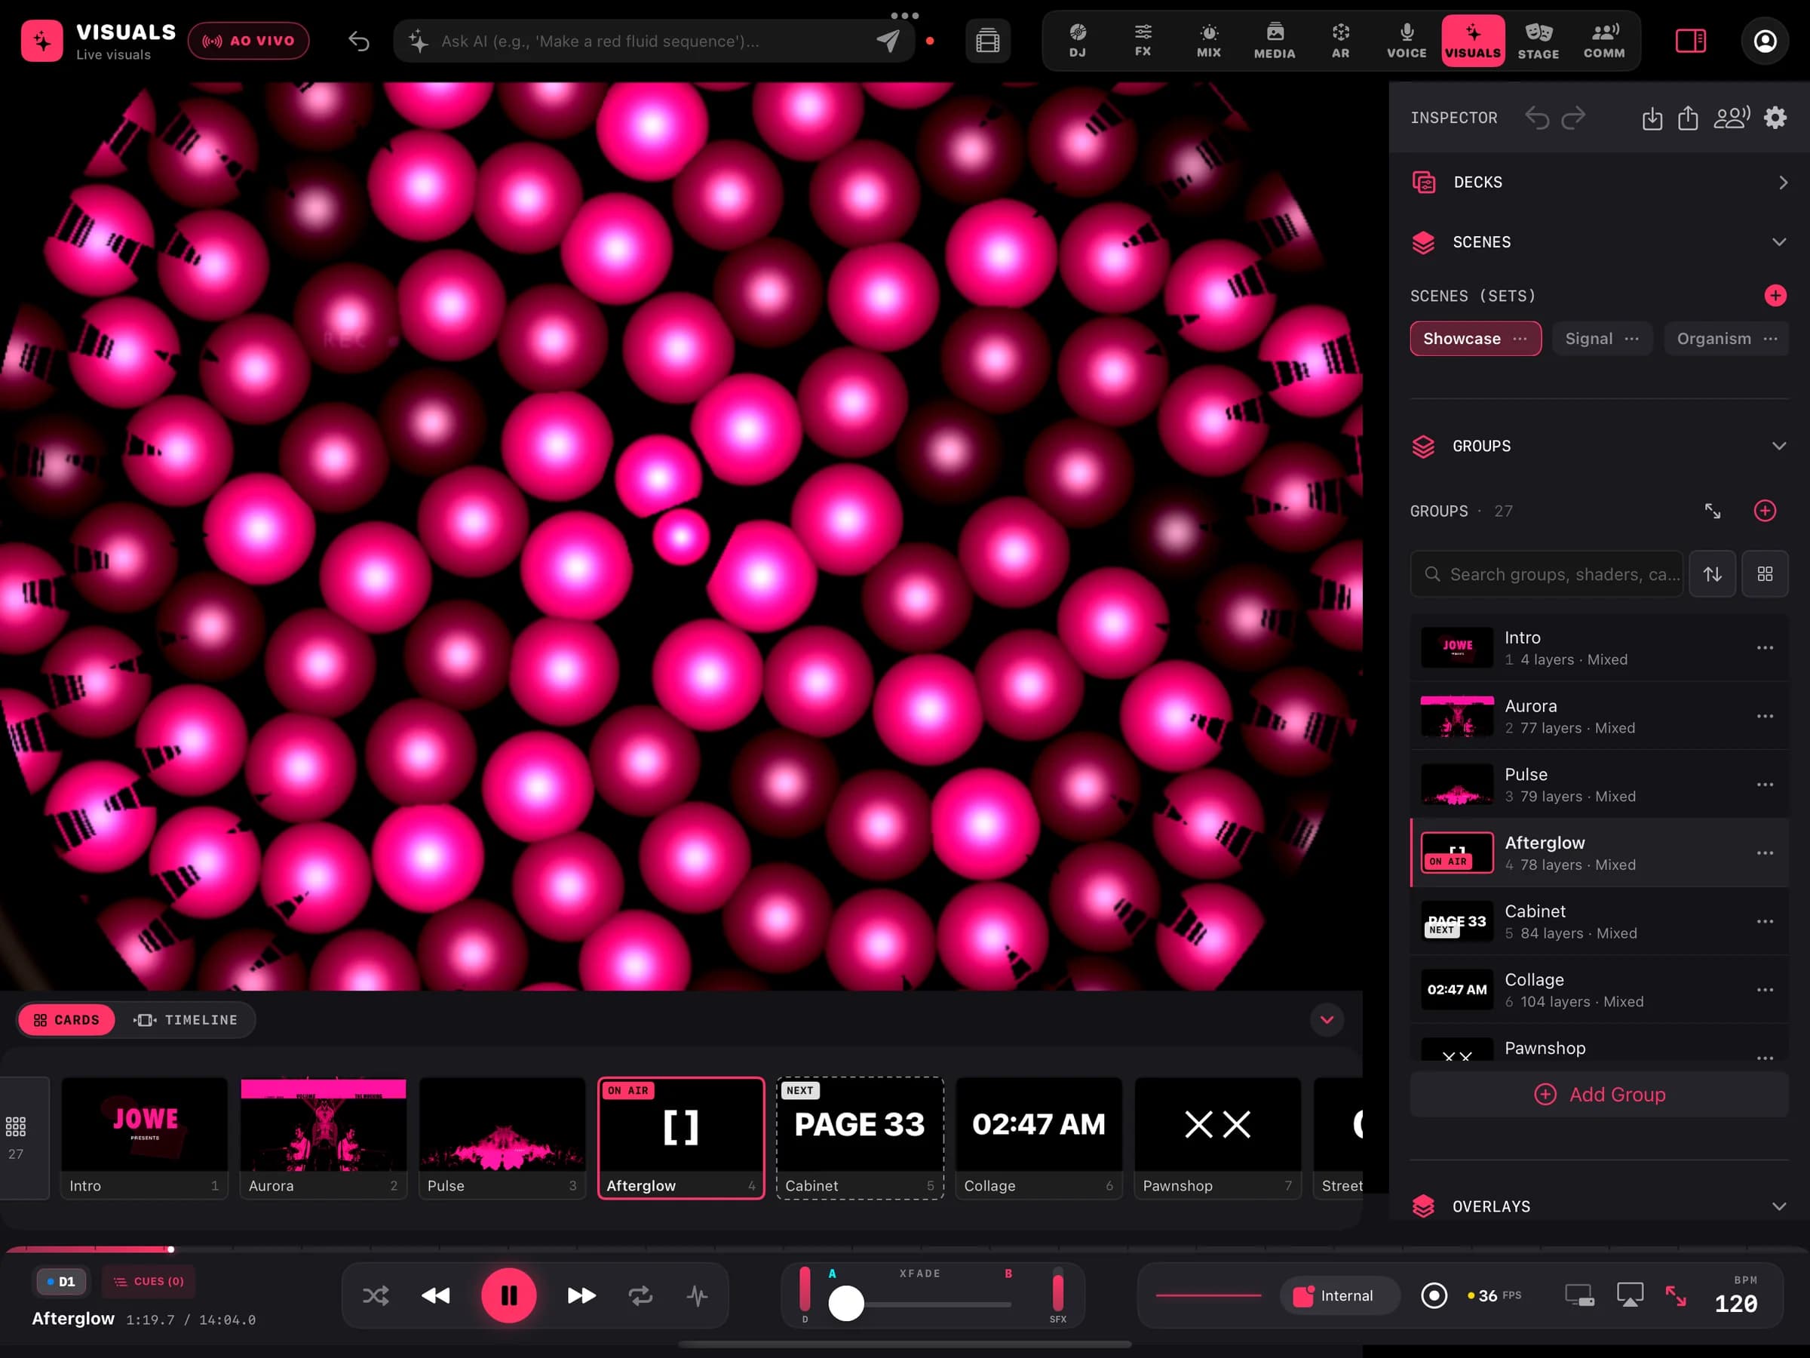The width and height of the screenshot is (1810, 1358).
Task: Switch to the TIMELINE tab
Action: pos(186,1020)
